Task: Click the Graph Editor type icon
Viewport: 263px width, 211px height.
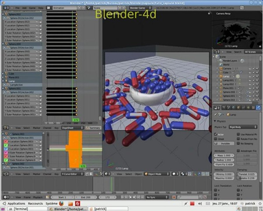Action: 6,174
